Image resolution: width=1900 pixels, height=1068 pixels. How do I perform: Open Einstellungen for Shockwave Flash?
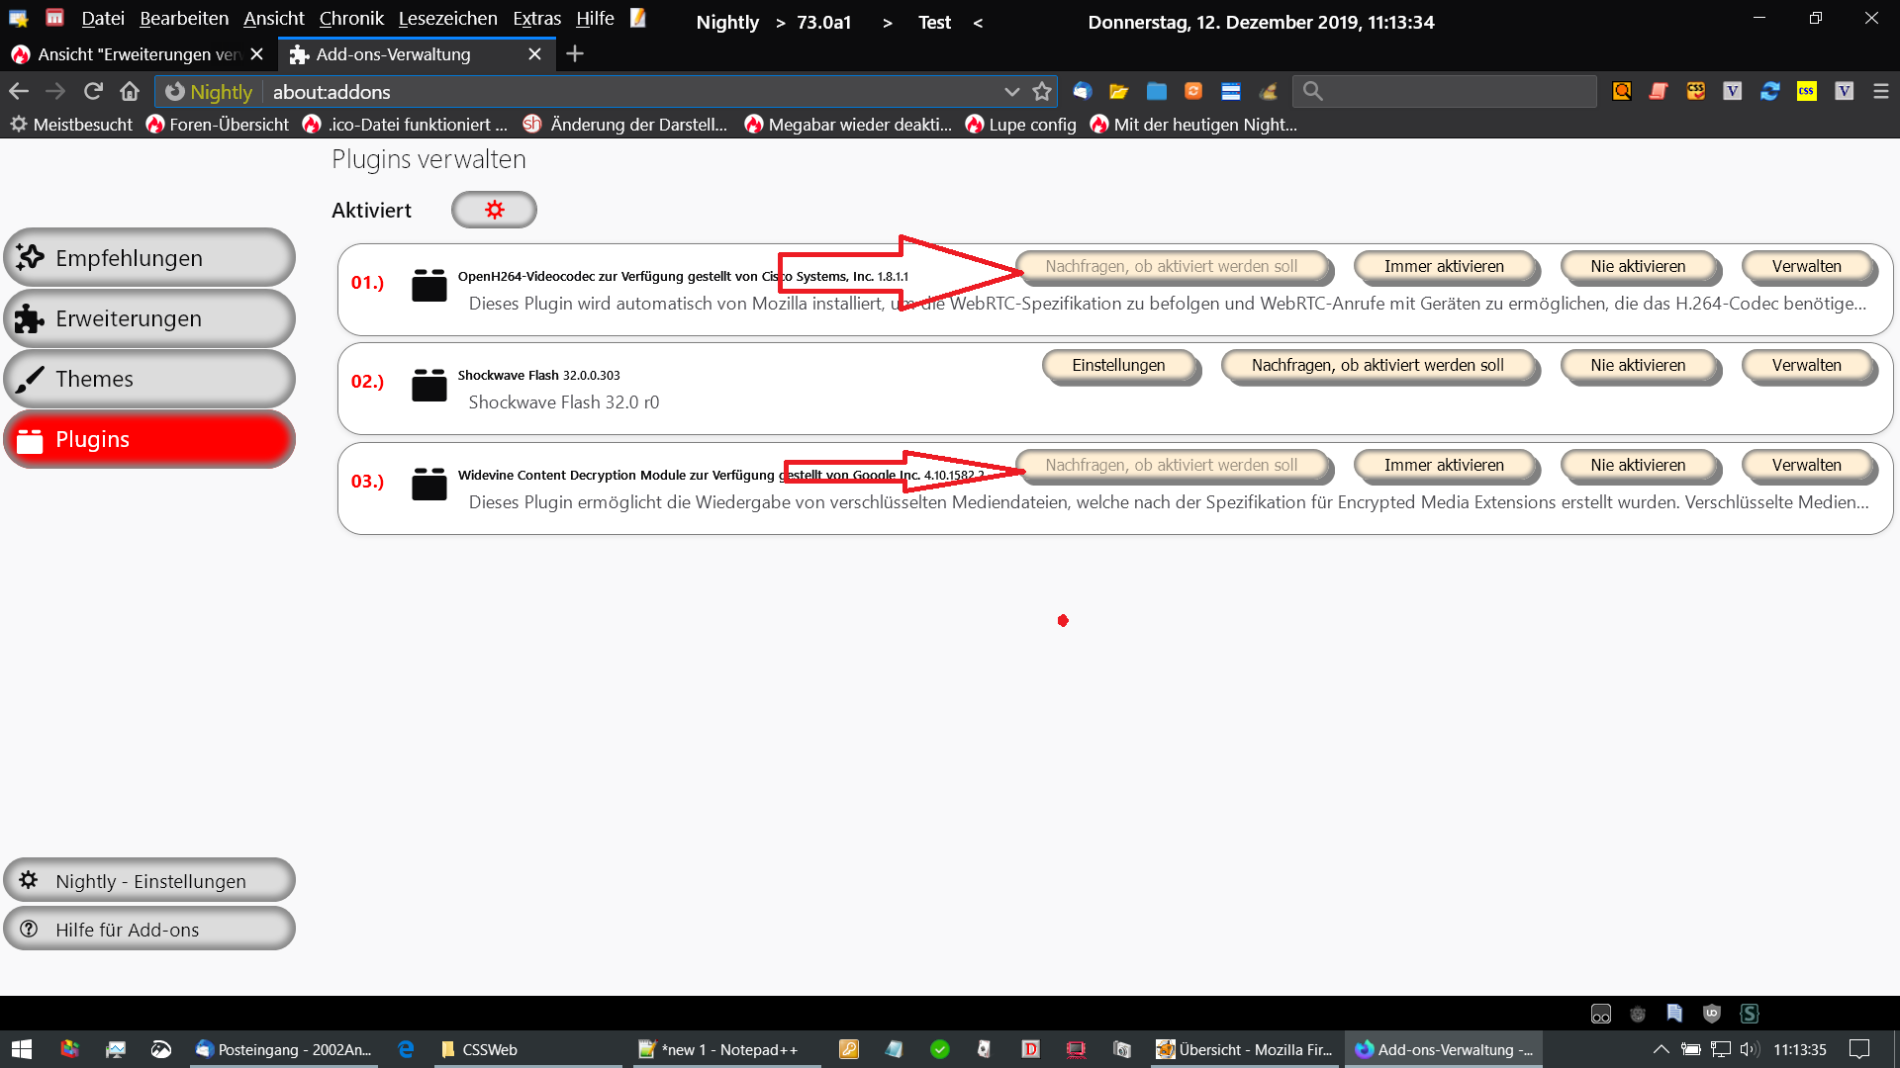click(1118, 365)
